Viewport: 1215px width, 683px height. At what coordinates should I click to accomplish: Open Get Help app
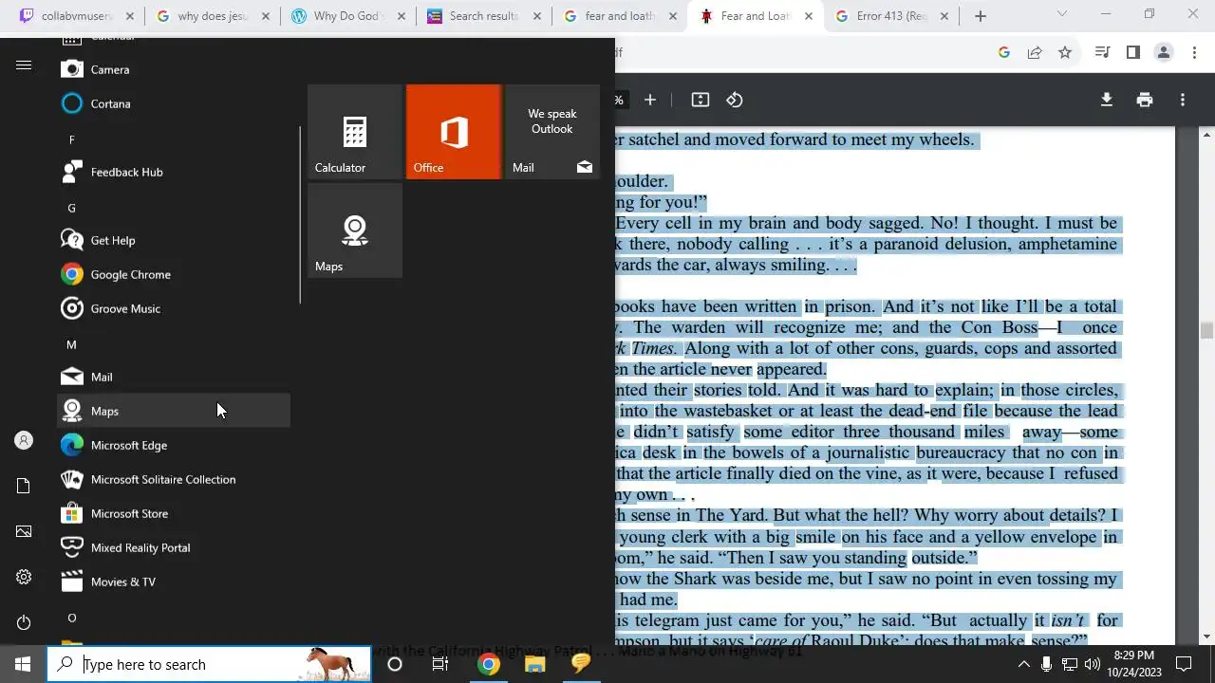pos(174,240)
